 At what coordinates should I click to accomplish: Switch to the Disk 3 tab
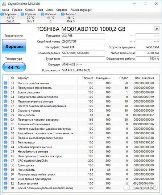tap(71, 18)
